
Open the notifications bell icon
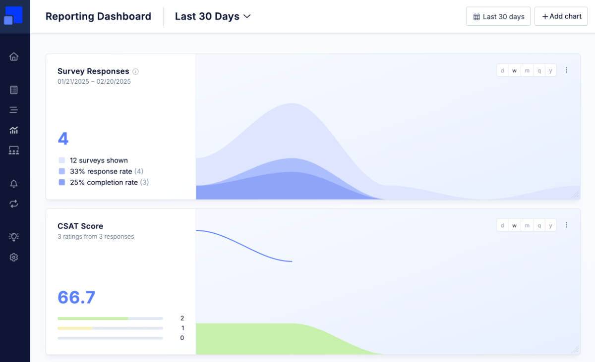point(14,184)
